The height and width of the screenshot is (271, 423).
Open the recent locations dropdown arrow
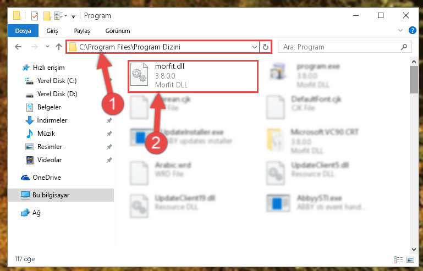pos(47,47)
